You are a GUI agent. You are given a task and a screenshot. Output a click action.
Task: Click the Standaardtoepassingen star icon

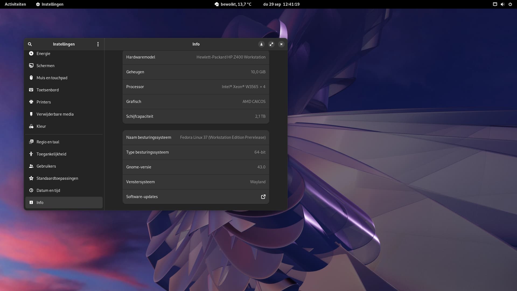[x=31, y=178]
